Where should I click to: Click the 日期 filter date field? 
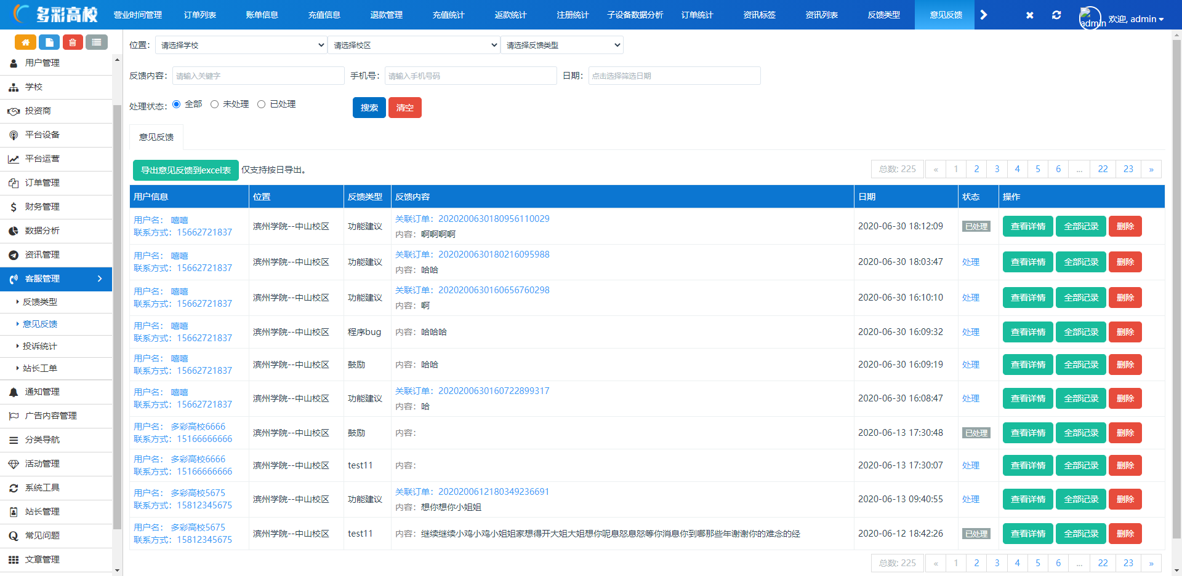click(675, 76)
